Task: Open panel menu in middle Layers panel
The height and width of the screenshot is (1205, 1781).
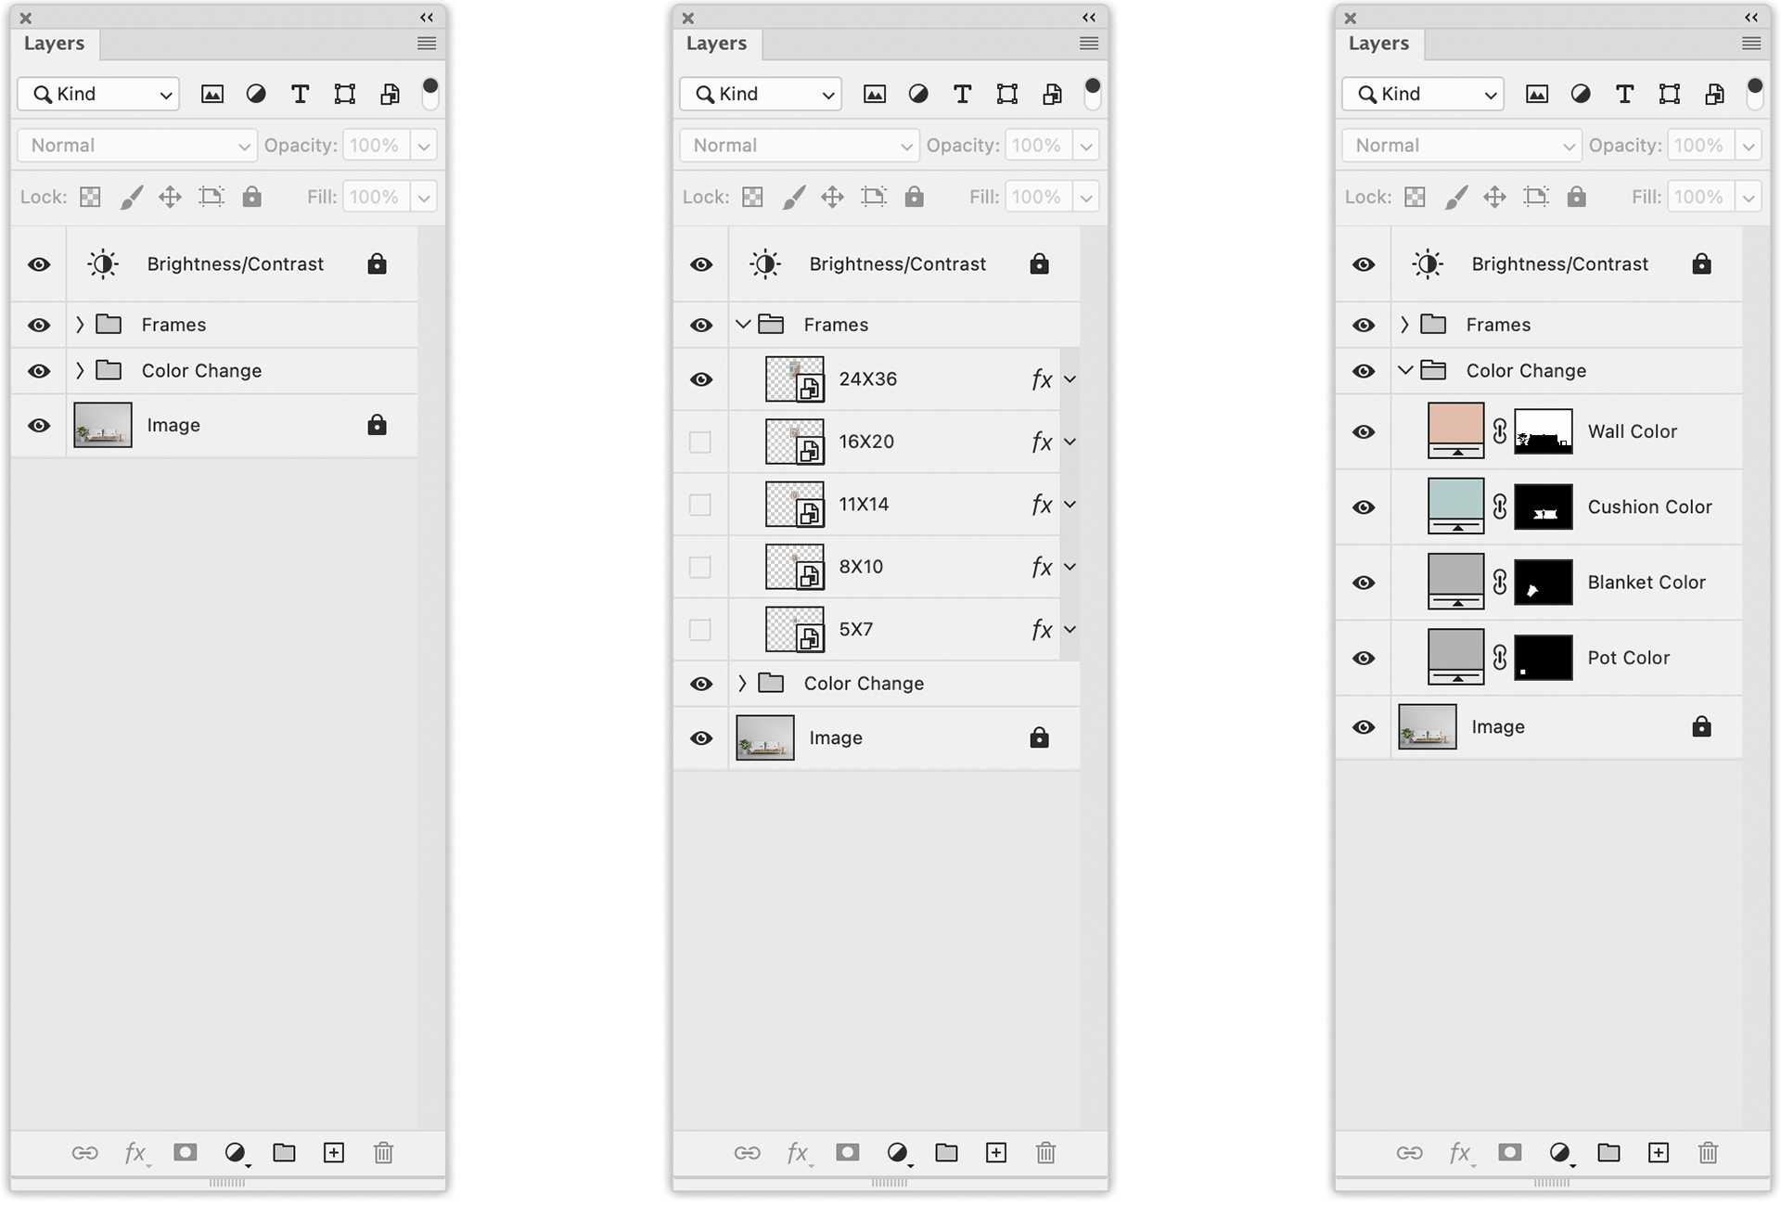Action: (x=1089, y=44)
